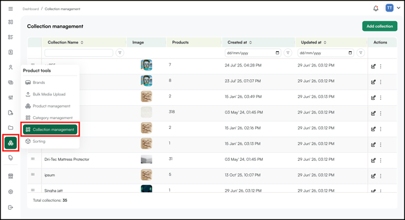Image resolution: width=405 pixels, height=220 pixels.
Task: Open the list/orders sidebar icon
Action: pyautogui.click(x=11, y=37)
